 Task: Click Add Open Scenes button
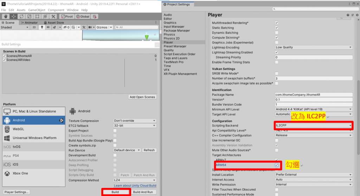pos(142,97)
